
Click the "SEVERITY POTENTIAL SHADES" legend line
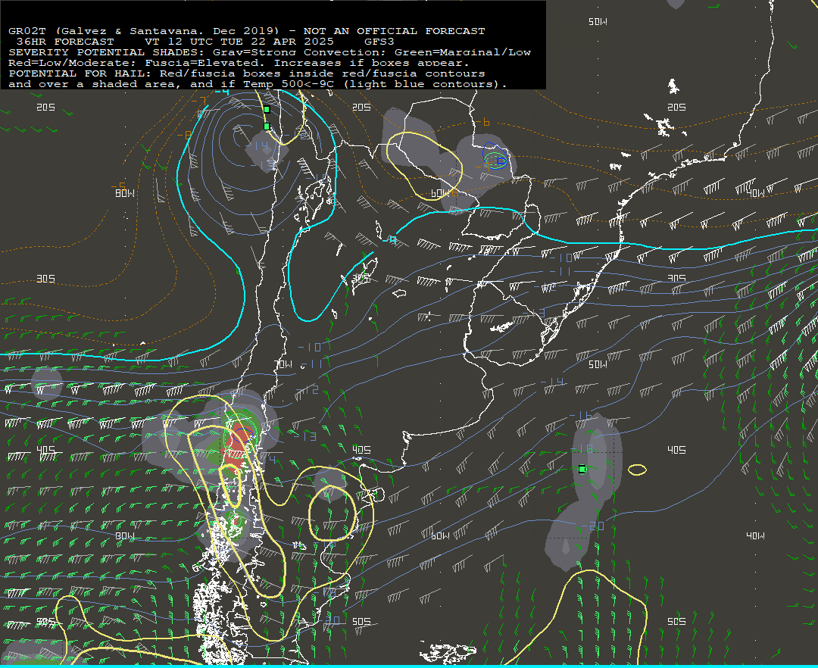[x=269, y=52]
